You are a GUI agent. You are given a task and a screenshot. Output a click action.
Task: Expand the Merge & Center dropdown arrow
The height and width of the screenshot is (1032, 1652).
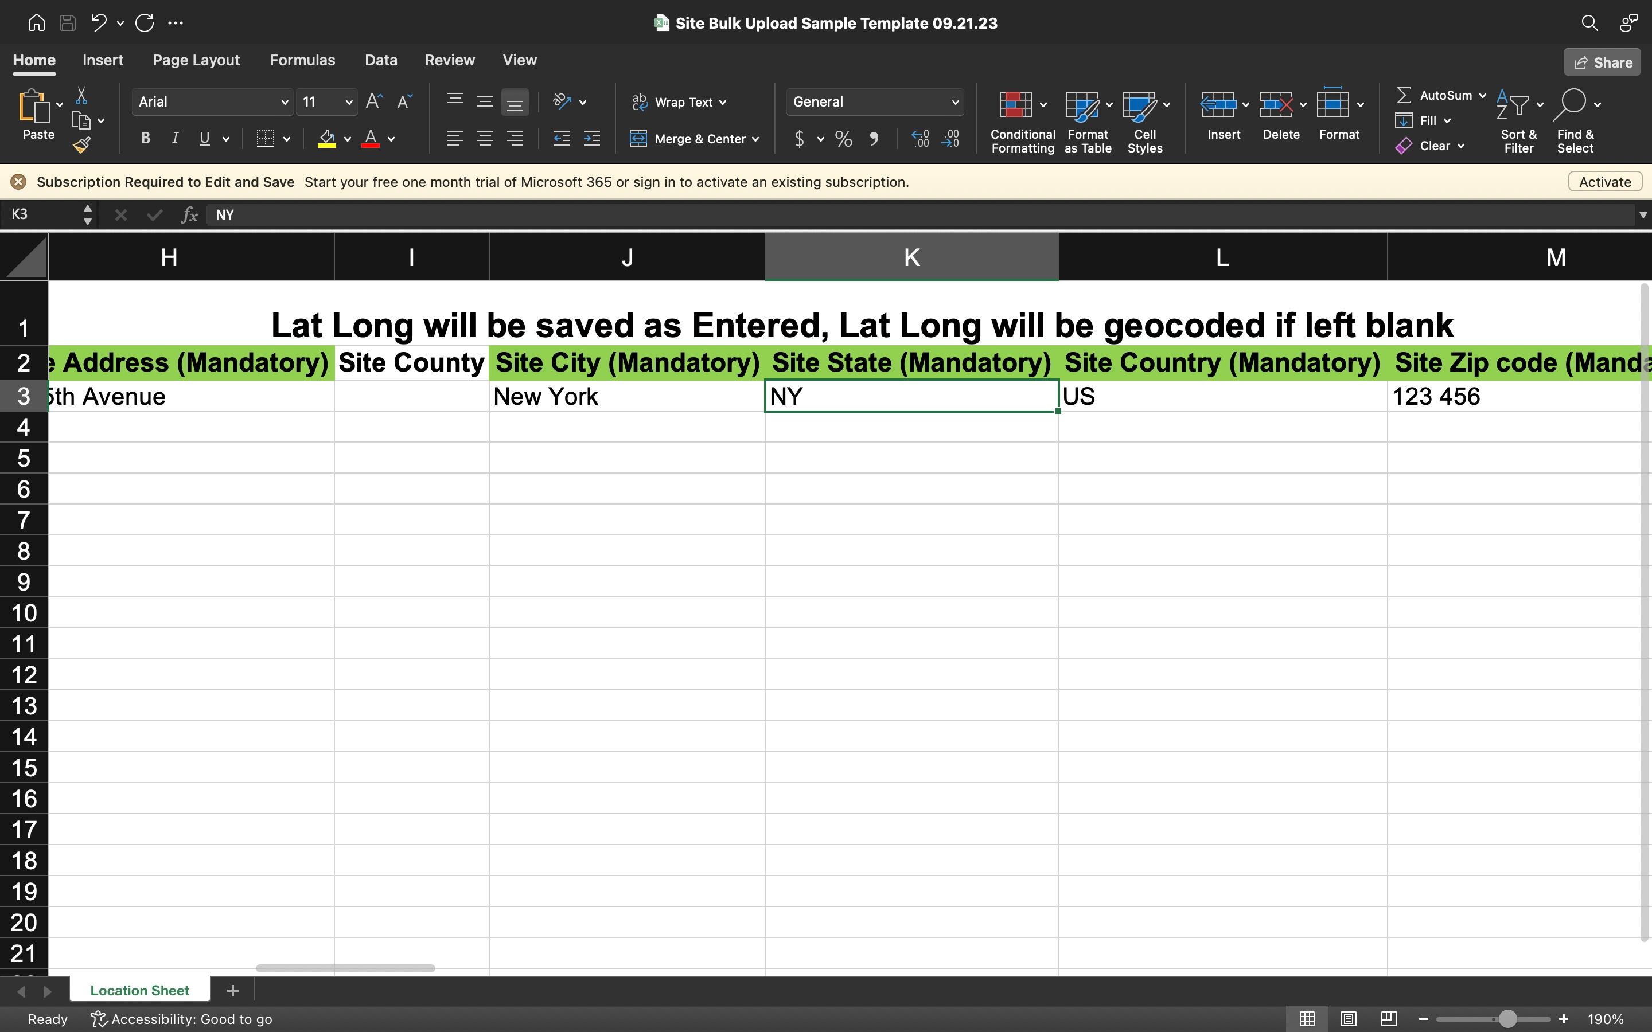[x=755, y=139]
